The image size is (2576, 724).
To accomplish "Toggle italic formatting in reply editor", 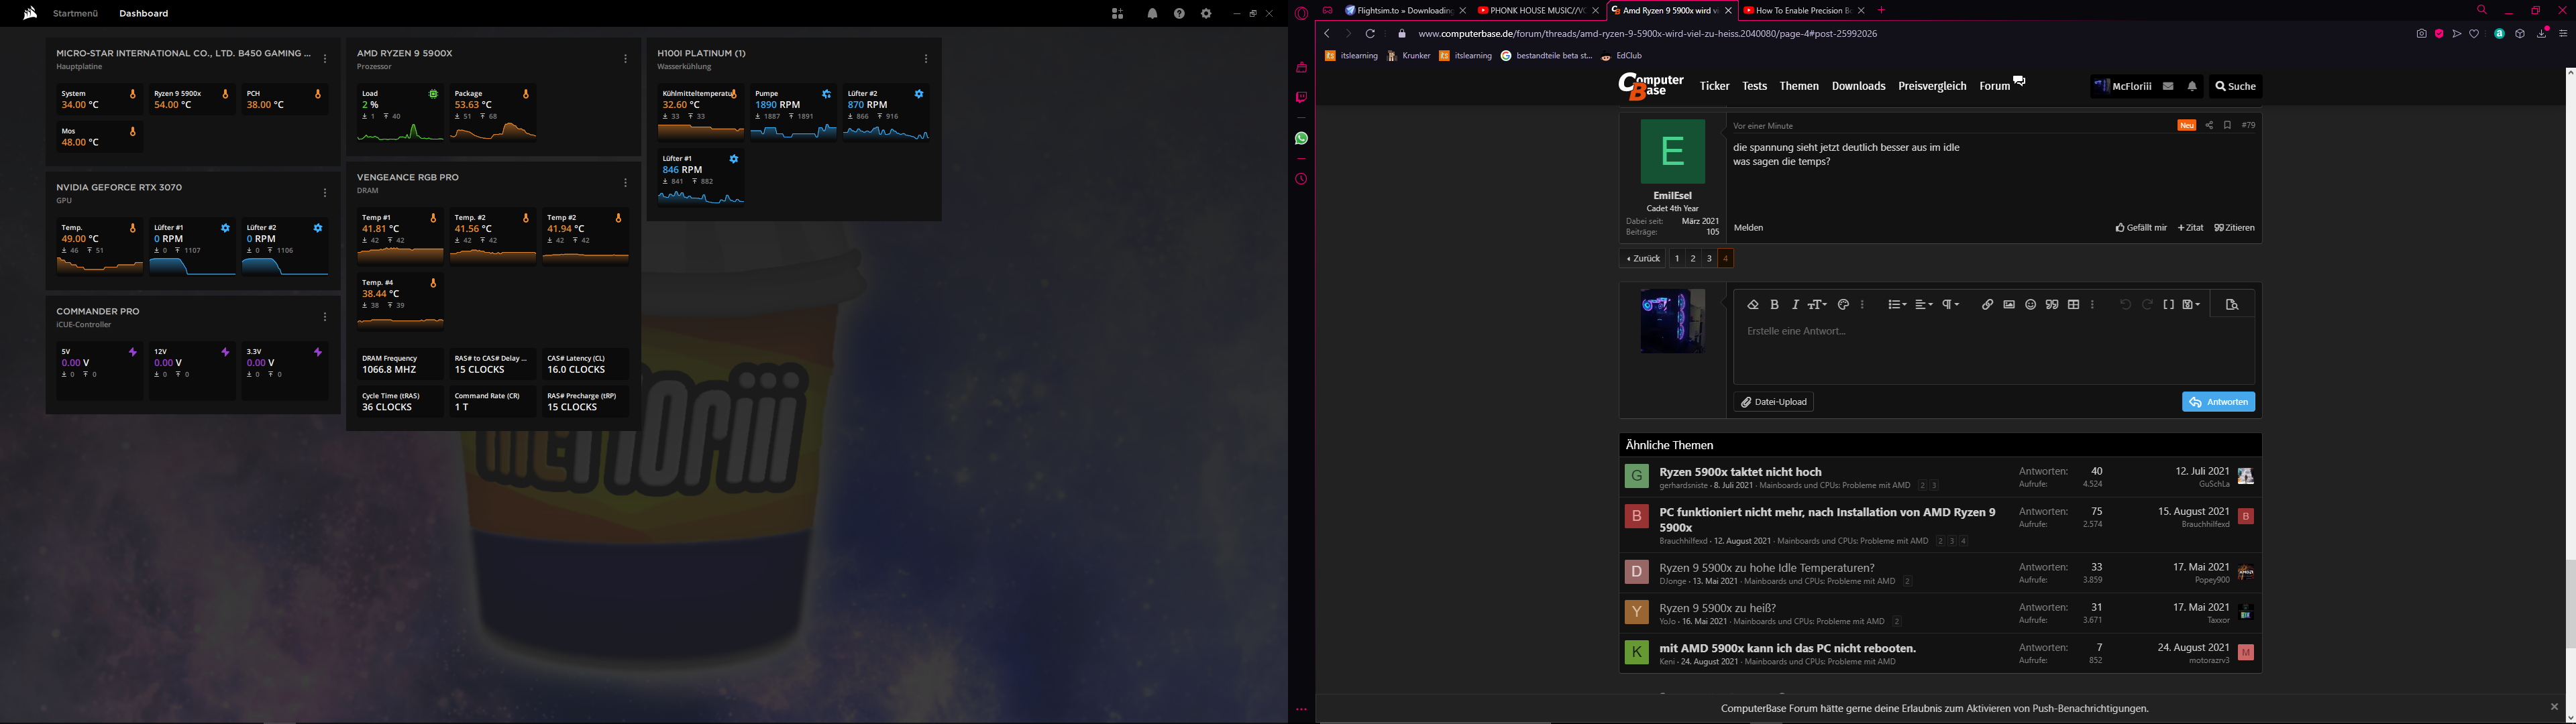I will click(x=1795, y=305).
